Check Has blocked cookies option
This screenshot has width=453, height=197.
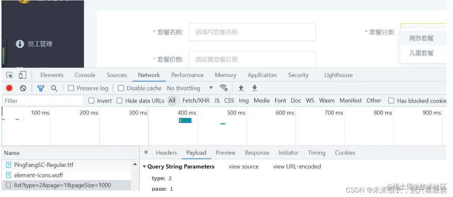[391, 101]
